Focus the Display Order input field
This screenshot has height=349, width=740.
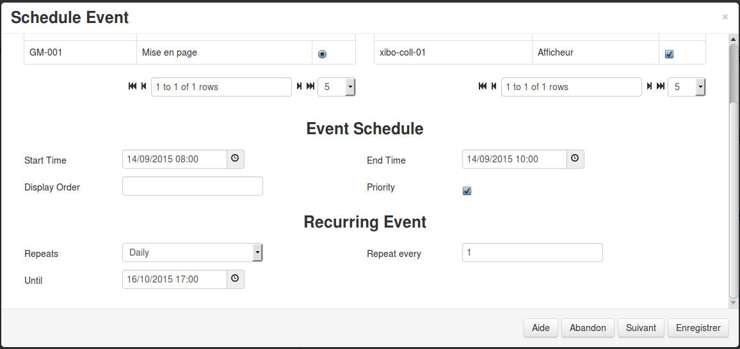point(193,186)
